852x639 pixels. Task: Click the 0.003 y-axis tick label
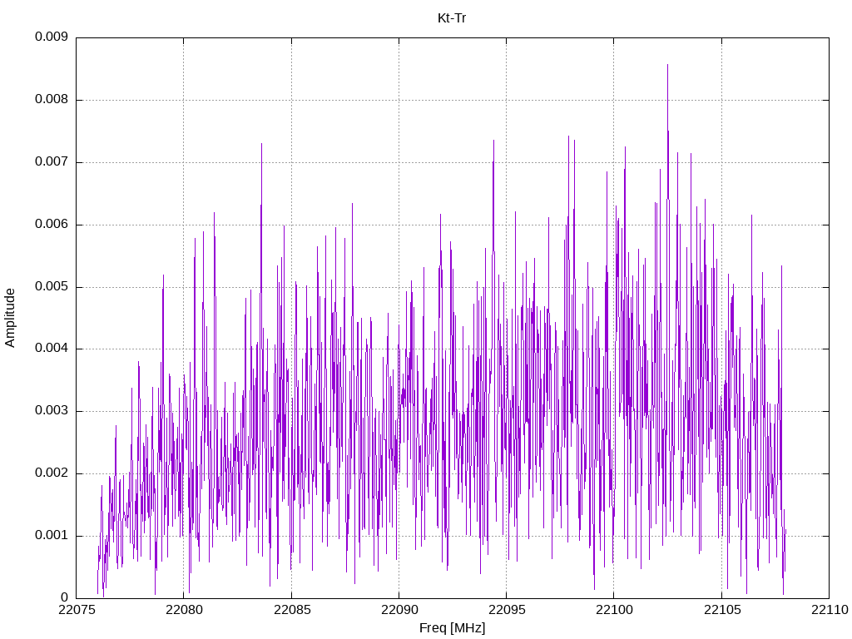tap(52, 411)
